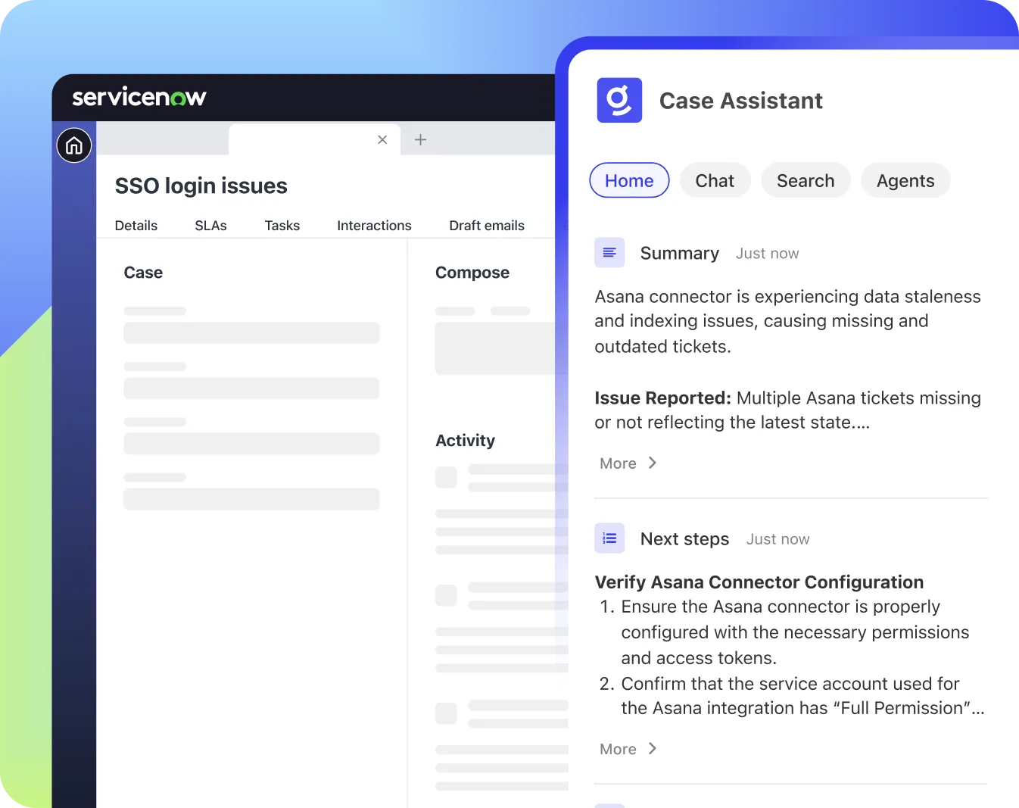Click the chevron beside Next steps' More

point(653,748)
